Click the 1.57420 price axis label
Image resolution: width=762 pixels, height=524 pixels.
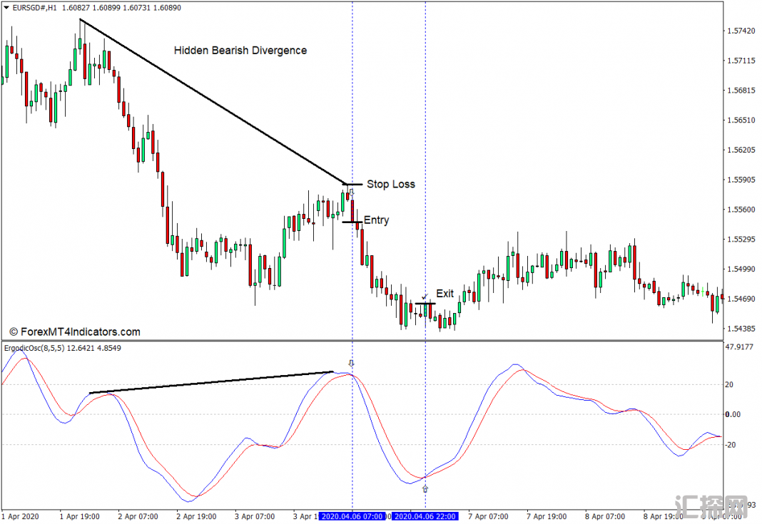coord(740,31)
